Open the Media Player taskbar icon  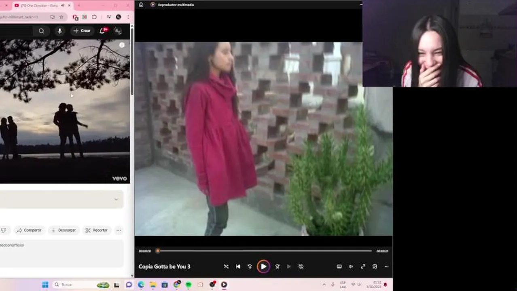(x=224, y=285)
